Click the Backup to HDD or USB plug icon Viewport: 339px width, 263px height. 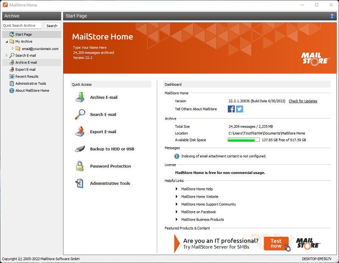80,149
